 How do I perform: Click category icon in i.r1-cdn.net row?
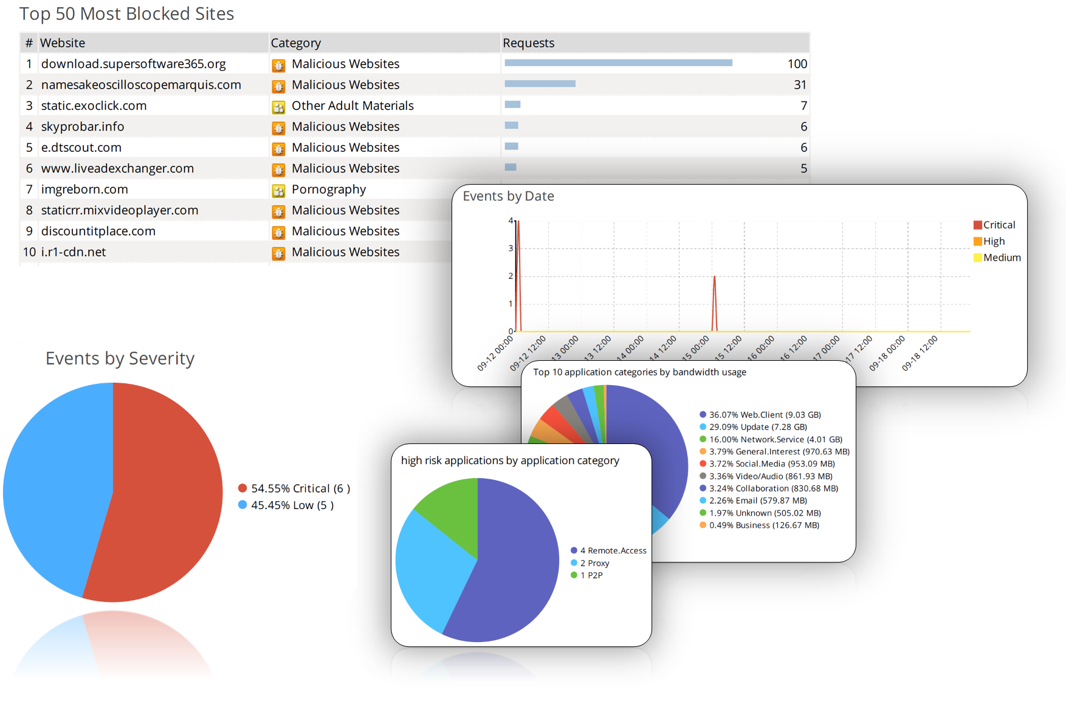pos(278,253)
